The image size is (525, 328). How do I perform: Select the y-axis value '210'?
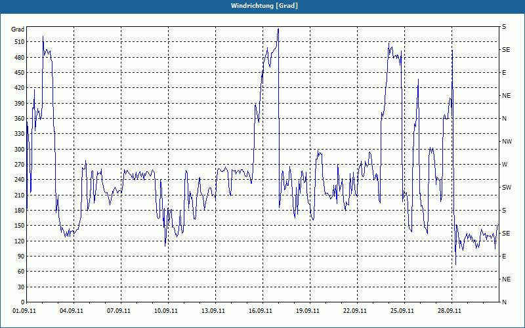coord(20,195)
